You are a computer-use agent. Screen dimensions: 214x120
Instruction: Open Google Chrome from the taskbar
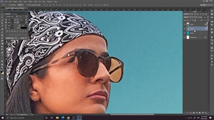(68, 118)
